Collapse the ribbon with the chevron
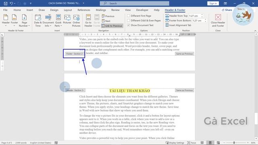The image size is (258, 145). tap(255, 31)
